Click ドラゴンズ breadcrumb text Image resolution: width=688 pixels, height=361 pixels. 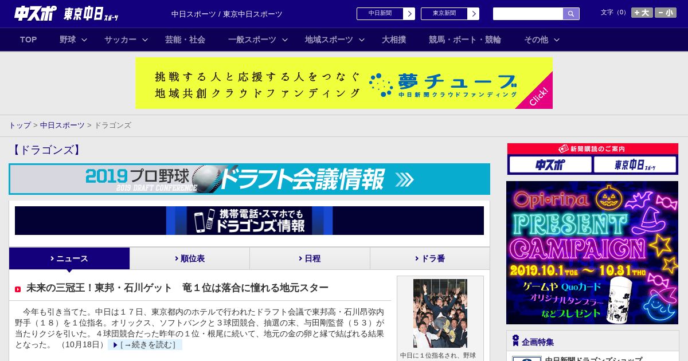coord(112,125)
